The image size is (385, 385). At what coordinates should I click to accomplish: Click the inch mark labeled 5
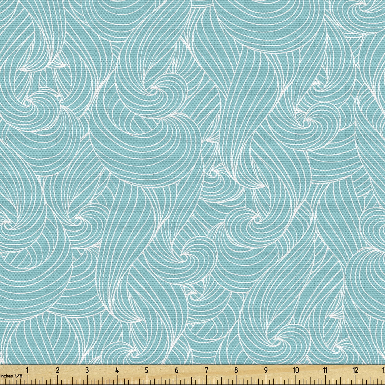pos(147,370)
